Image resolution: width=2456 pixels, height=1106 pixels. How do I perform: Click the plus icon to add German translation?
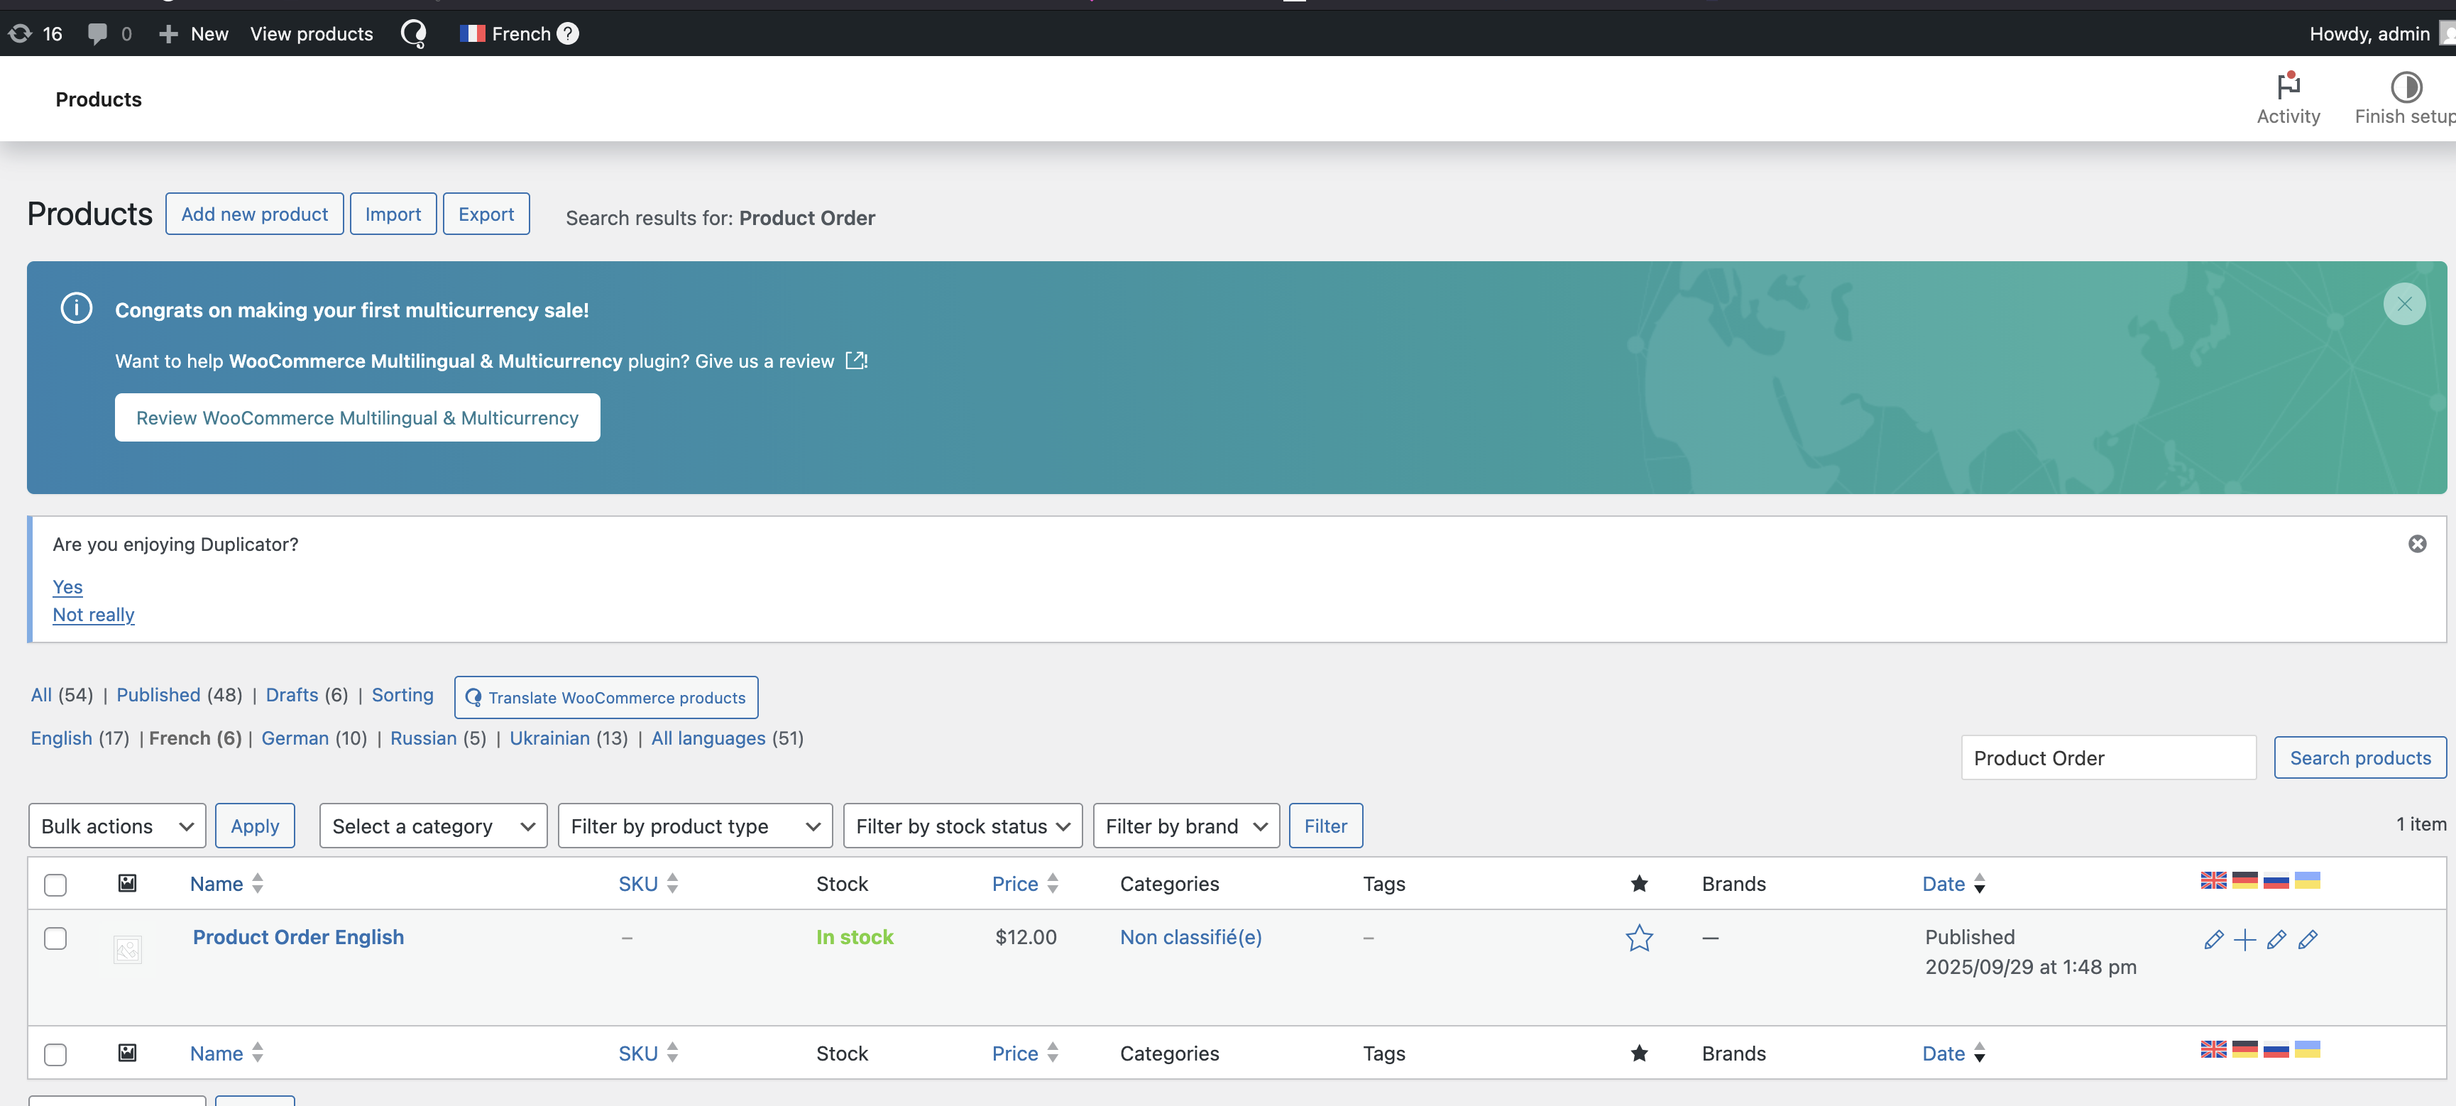point(2244,940)
